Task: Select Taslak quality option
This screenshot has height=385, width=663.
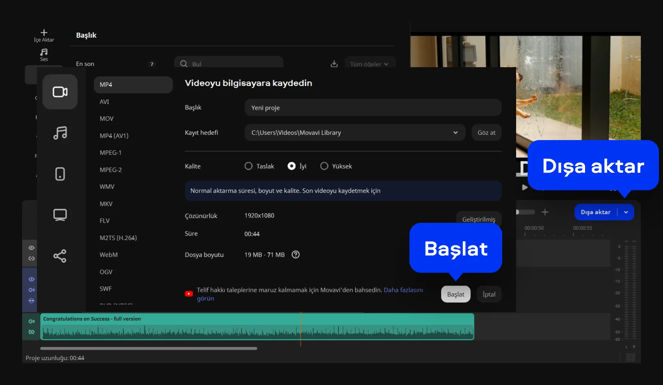Action: click(249, 166)
